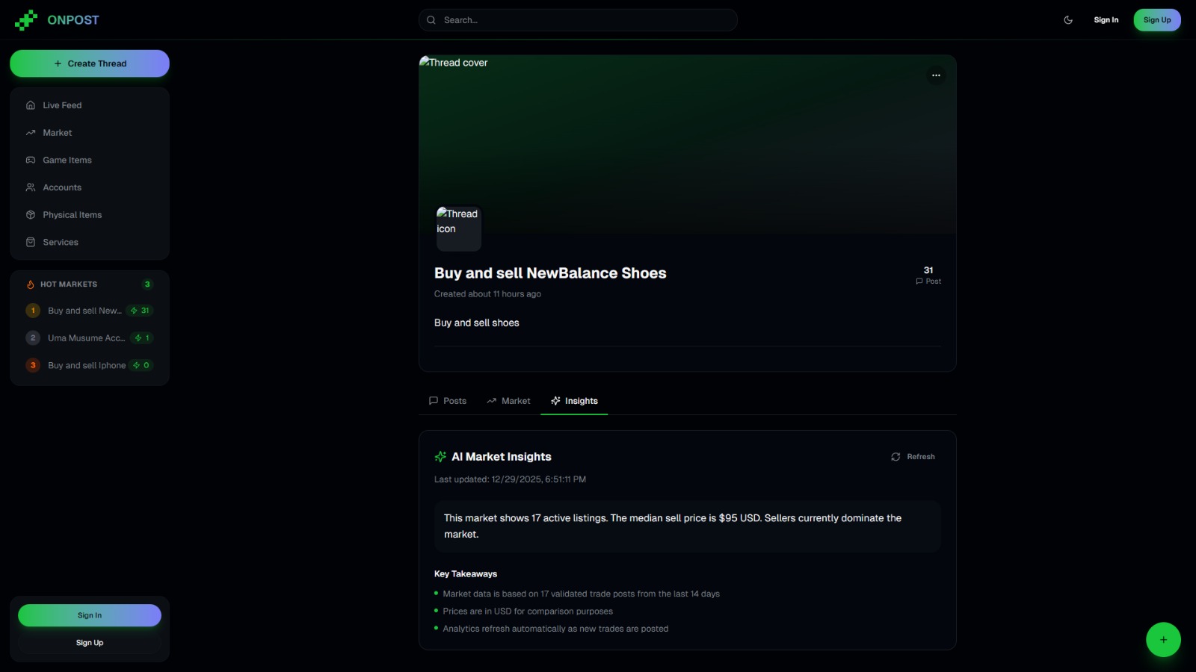The image size is (1196, 672).
Task: Click the rank 3 badge in Hot Markets
Action: [x=33, y=365]
